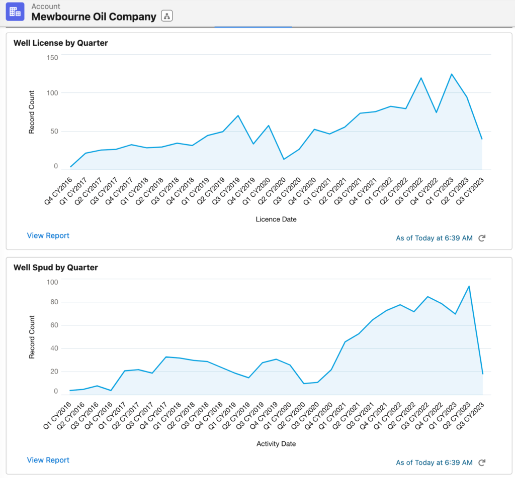Click Record Count label on Well Spud chart

click(x=32, y=337)
